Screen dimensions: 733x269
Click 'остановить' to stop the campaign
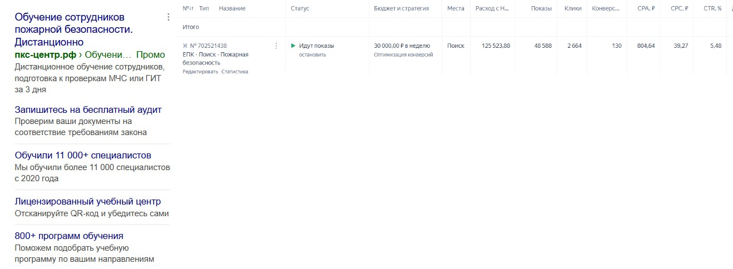tap(312, 55)
